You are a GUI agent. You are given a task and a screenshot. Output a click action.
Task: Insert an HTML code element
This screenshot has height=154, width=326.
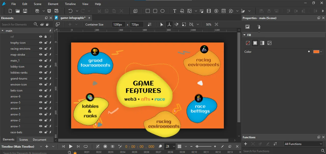pyautogui.click(x=223, y=11)
